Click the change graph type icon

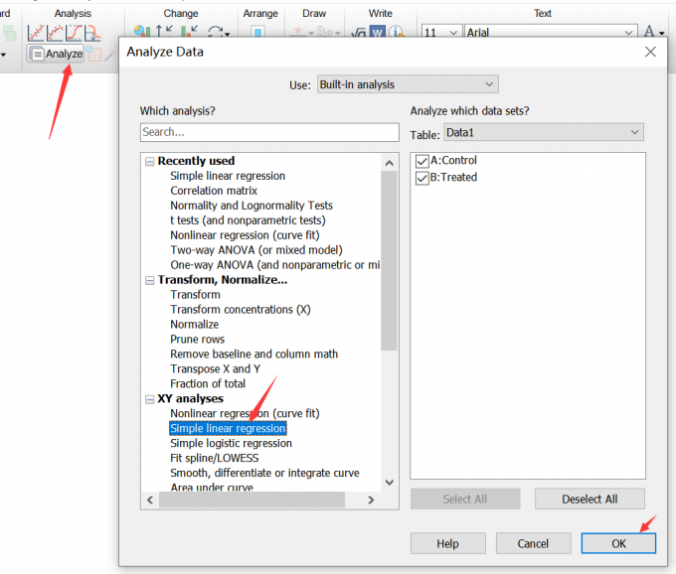(142, 31)
